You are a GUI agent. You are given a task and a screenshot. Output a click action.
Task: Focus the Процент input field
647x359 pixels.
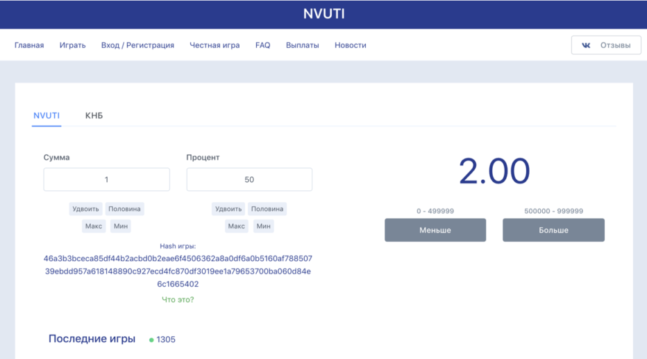click(x=249, y=179)
